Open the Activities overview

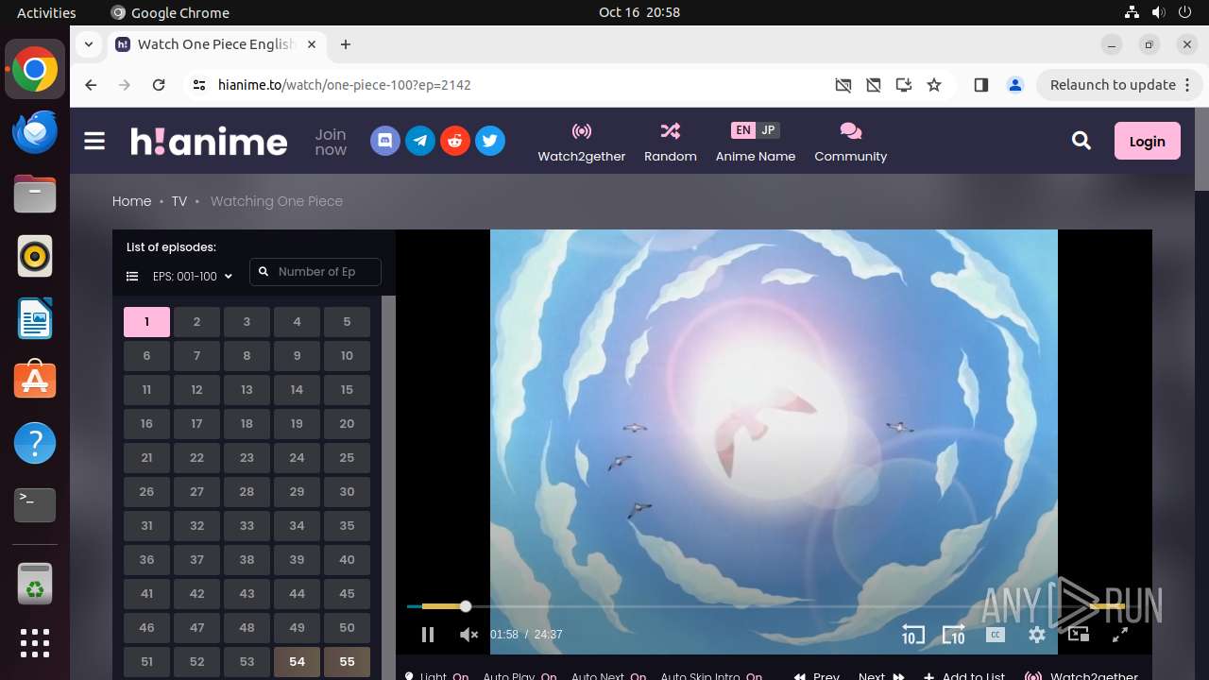[x=46, y=12]
